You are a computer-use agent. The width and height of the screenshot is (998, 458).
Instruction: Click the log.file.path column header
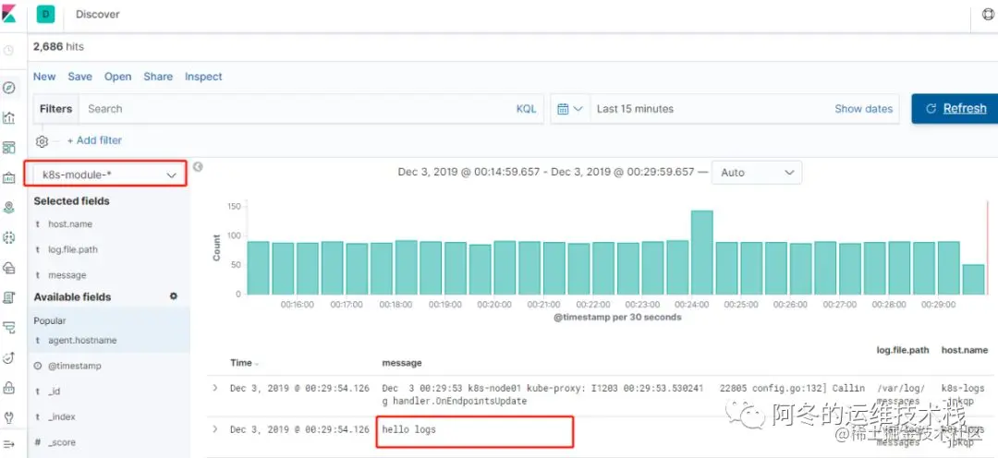903,350
